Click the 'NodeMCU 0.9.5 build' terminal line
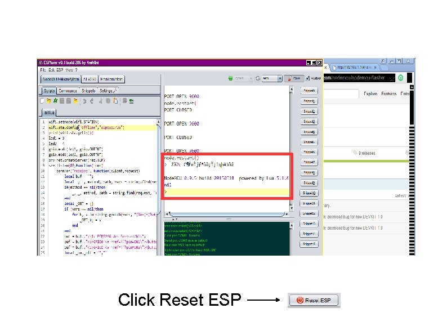The height and width of the screenshot is (335, 447). pyautogui.click(x=226, y=178)
